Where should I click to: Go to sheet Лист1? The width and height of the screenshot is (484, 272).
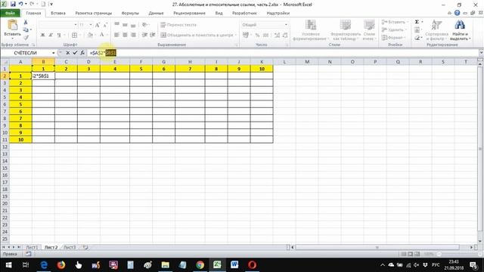coord(32,247)
